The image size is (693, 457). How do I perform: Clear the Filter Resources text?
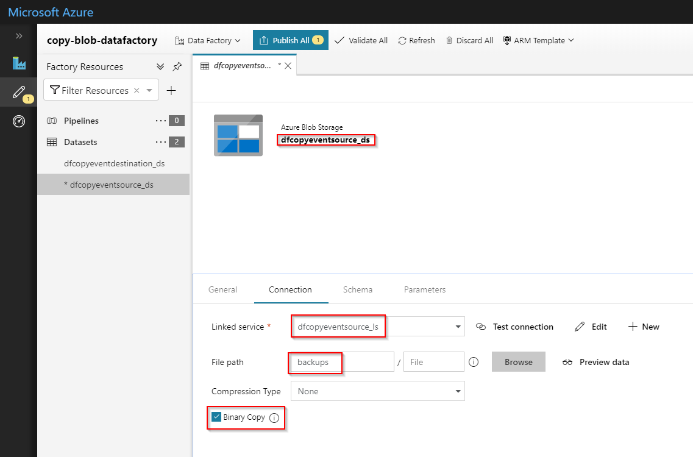137,90
